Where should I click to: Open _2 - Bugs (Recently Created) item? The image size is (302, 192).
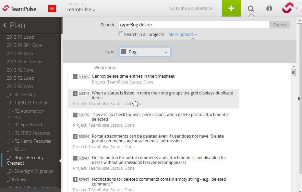(x=25, y=160)
